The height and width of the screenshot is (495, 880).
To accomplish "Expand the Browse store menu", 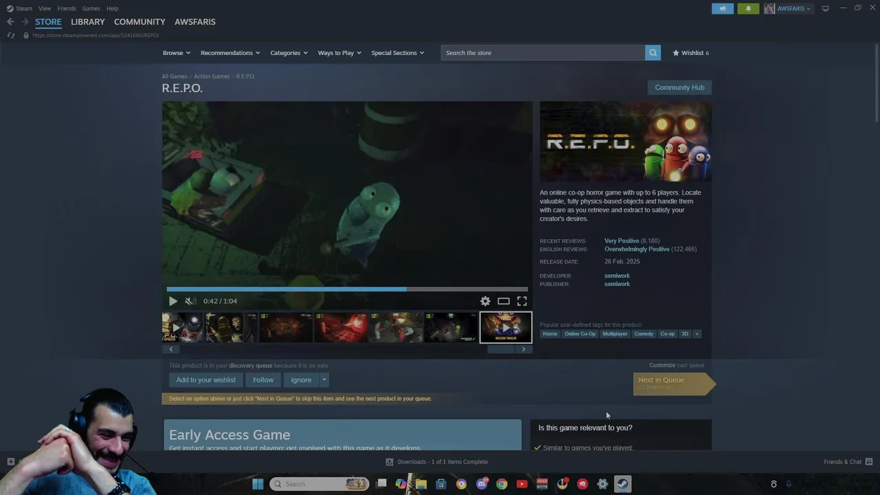I will coord(176,53).
